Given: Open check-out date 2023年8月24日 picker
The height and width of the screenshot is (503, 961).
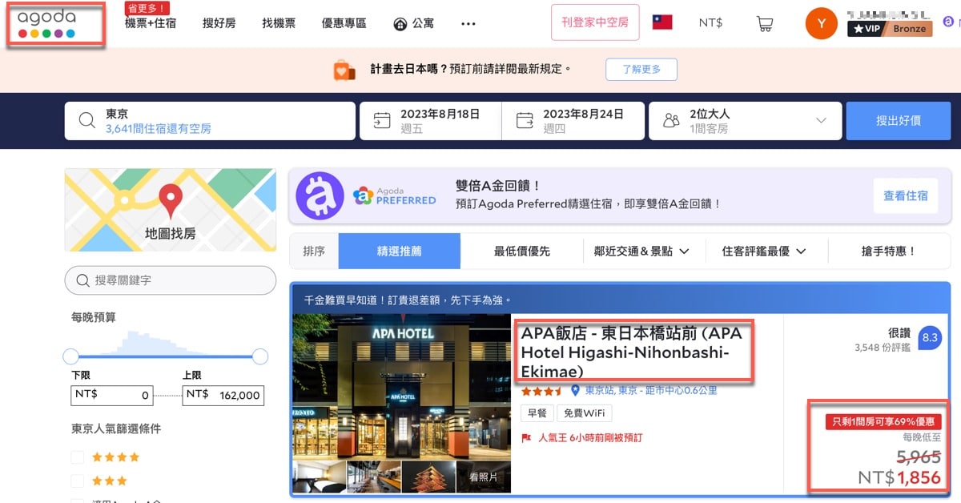Looking at the screenshot, I should click(x=573, y=121).
